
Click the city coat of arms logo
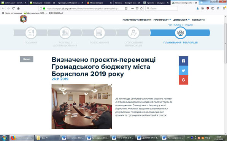23,19
